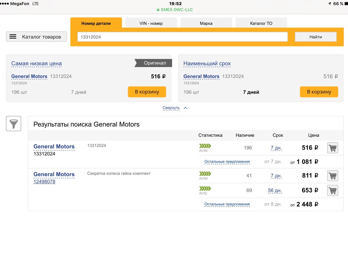Screen dimensions: 348x261
Task: Click the AVID green rating arrows
Action: (x=205, y=188)
